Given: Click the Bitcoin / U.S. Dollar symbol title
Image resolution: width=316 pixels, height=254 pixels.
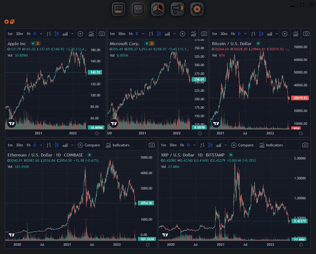Looking at the screenshot, I should click(232, 43).
